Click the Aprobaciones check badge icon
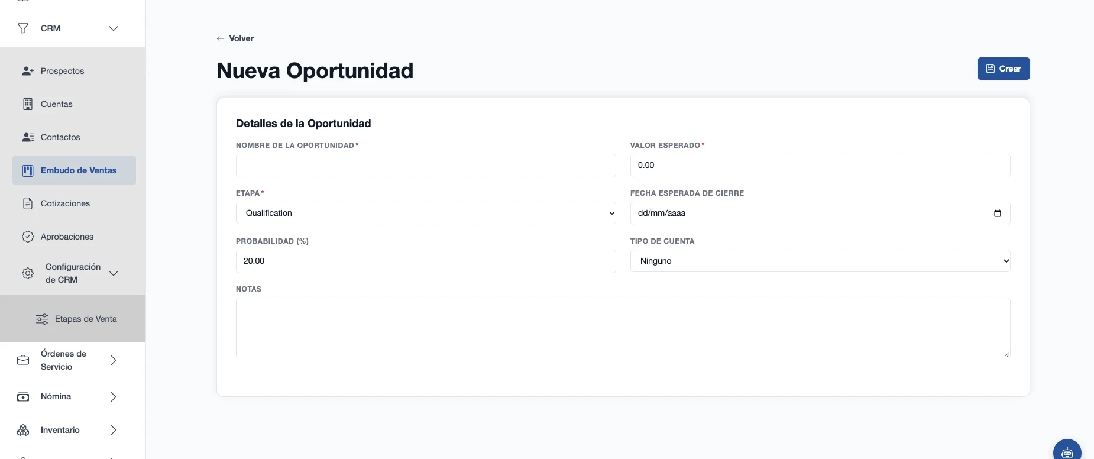Image resolution: width=1094 pixels, height=459 pixels. [28, 237]
